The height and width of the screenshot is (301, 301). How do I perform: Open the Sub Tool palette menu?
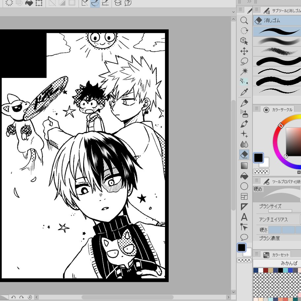pyautogui.click(x=256, y=9)
